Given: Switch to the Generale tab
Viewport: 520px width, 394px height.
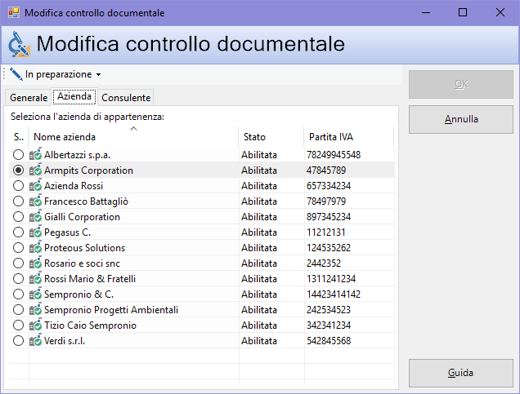Looking at the screenshot, I should tap(29, 98).
